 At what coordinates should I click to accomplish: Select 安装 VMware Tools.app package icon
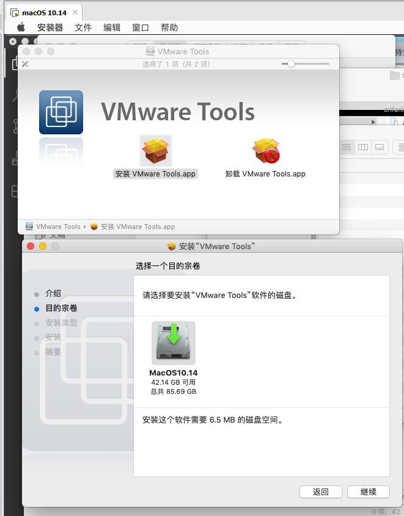pyautogui.click(x=155, y=151)
